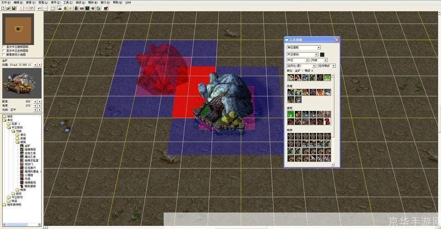Toggle the view game minimap checkbox
The image size is (441, 229).
[4, 55]
